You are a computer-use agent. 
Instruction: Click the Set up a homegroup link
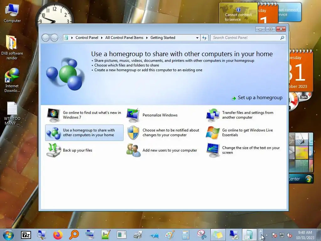(x=257, y=98)
